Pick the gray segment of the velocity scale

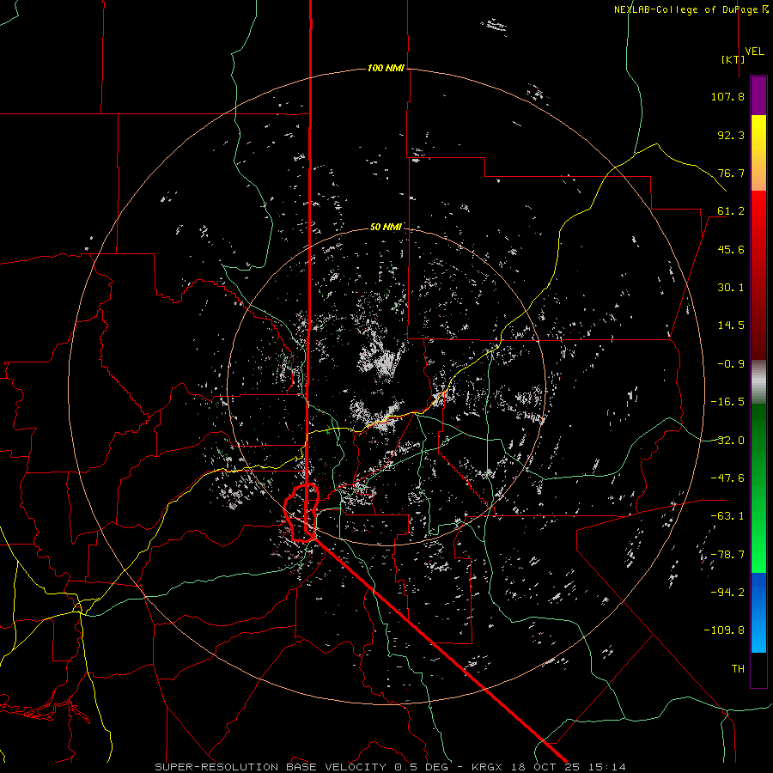click(x=758, y=381)
